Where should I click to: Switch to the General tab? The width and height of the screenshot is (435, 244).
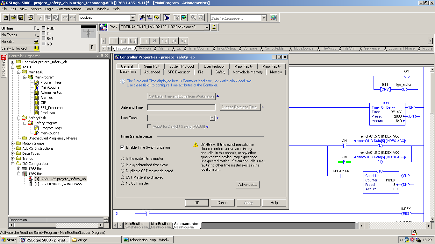coord(127,66)
